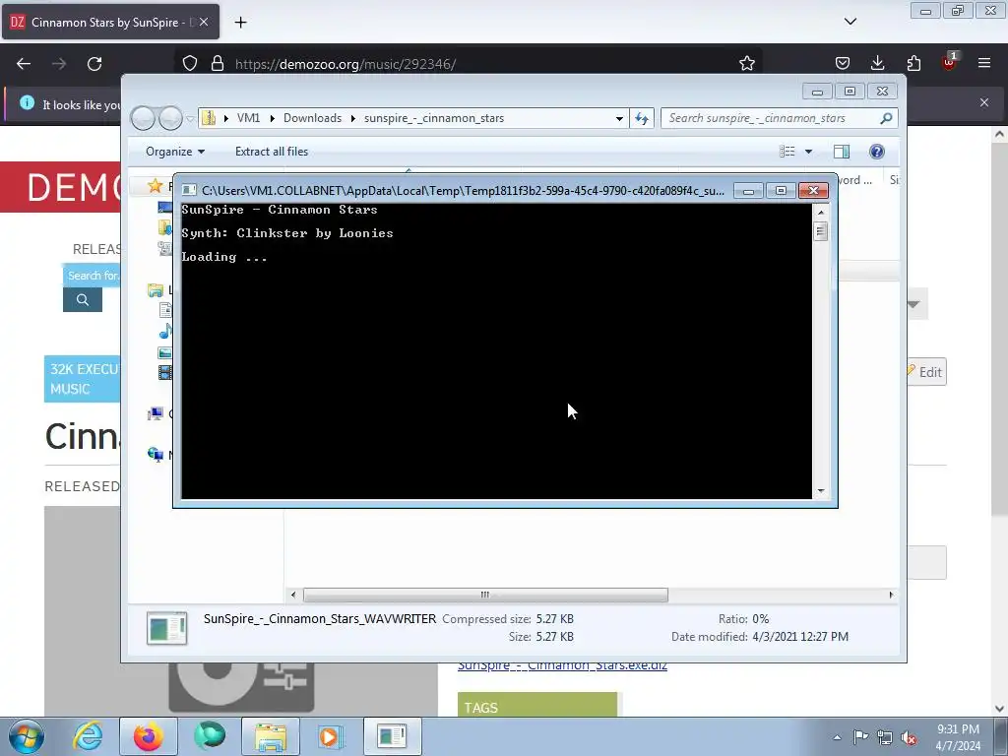The height and width of the screenshot is (756, 1008).
Task: Click the sunspire_-_cinnamon_stars breadcrumb
Action: coord(434,118)
